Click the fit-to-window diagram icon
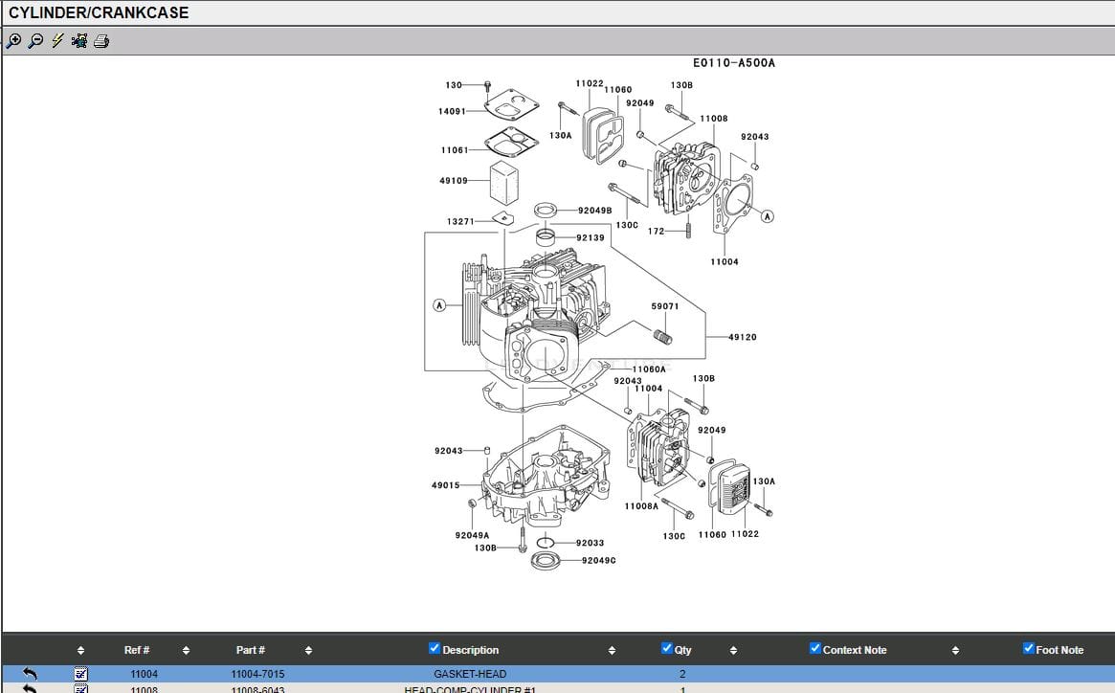 tap(79, 41)
